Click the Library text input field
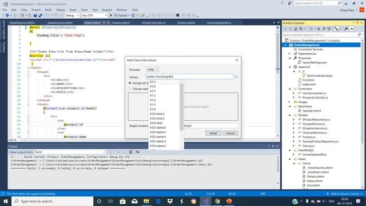This screenshot has width=366, height=206. pos(189,77)
